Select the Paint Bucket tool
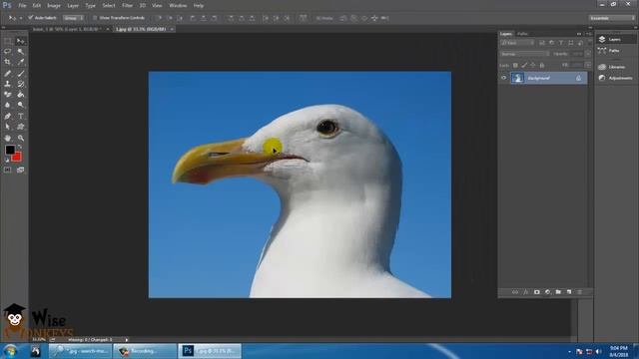 point(20,95)
